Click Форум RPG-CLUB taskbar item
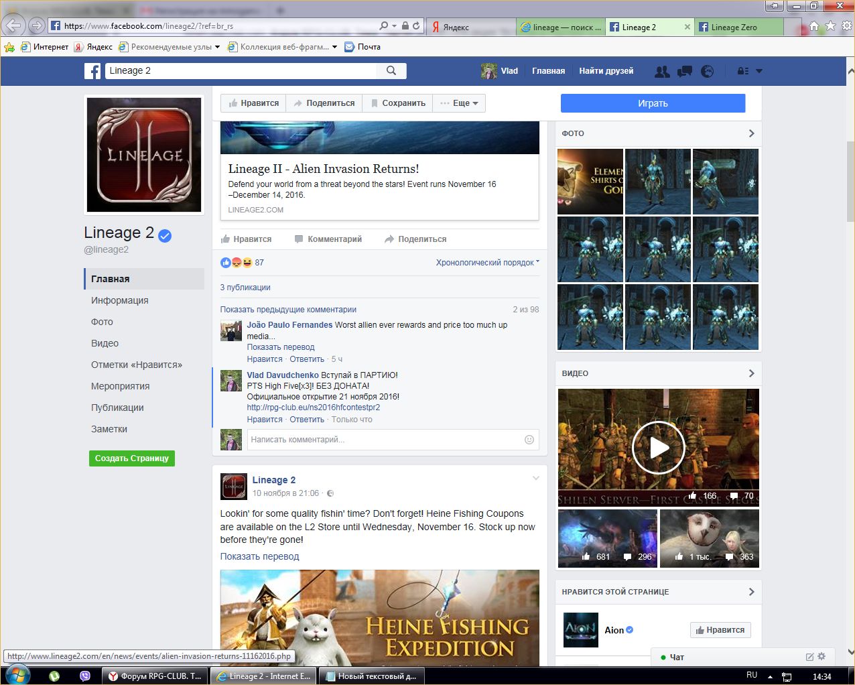855x685 pixels. pos(155,676)
